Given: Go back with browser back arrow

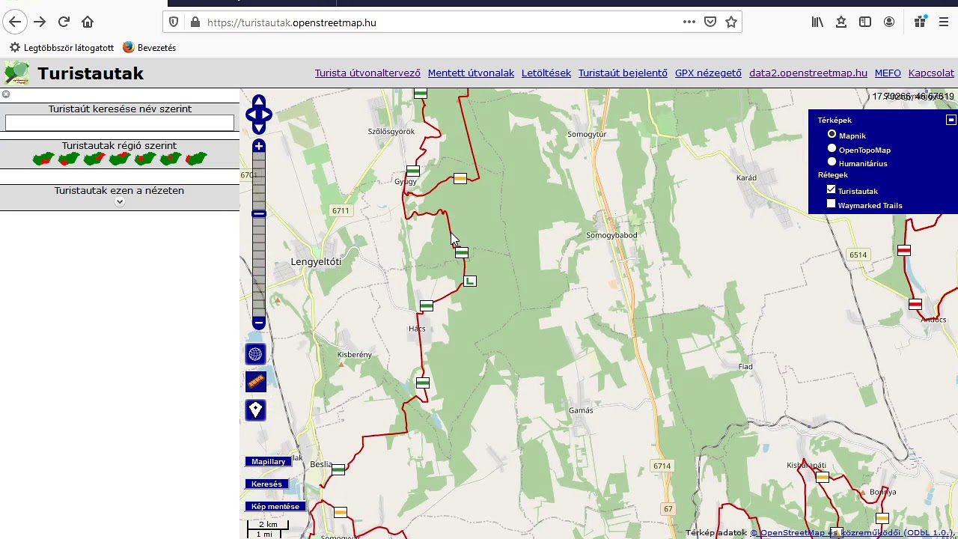Looking at the screenshot, I should [15, 22].
